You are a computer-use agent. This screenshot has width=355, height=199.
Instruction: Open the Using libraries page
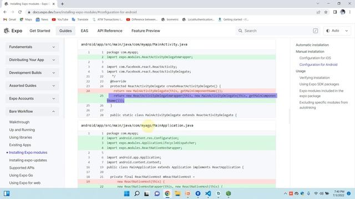tap(21, 137)
